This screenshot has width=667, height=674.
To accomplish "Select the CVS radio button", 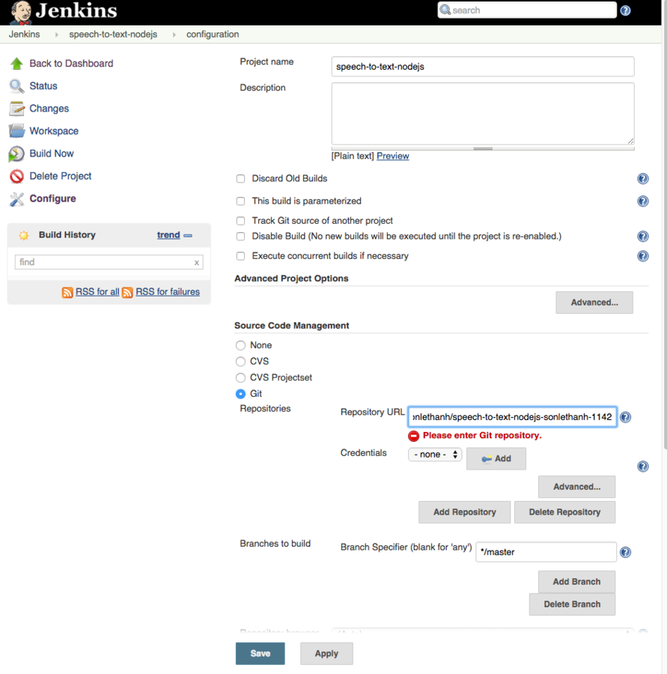I will pyautogui.click(x=240, y=362).
